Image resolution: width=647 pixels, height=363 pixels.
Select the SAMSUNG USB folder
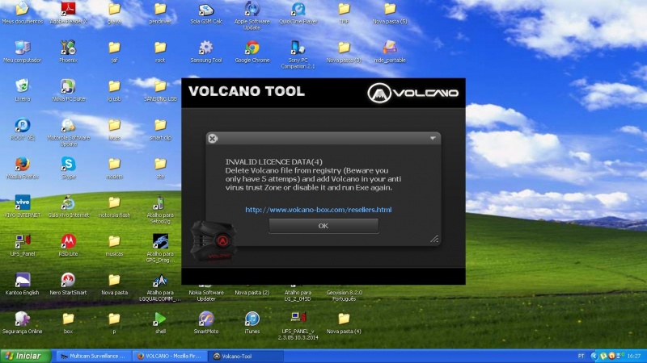click(x=160, y=90)
